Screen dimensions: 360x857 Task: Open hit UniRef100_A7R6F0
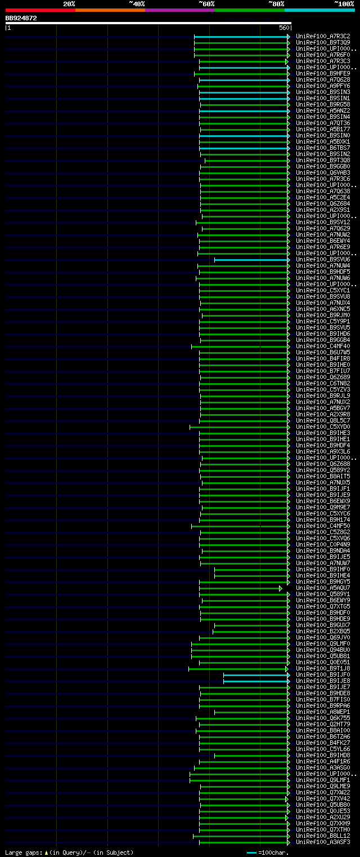(x=323, y=55)
